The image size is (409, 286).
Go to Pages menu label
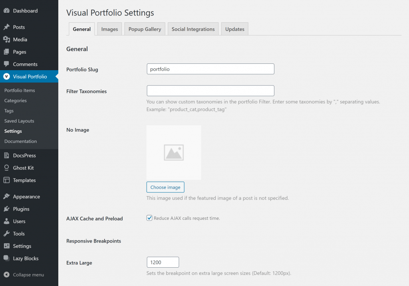20,52
